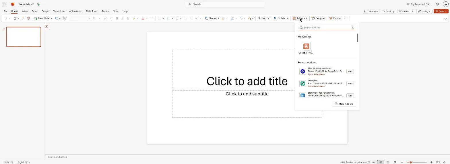Open the File menu
The width and height of the screenshot is (450, 164).
(5, 11)
